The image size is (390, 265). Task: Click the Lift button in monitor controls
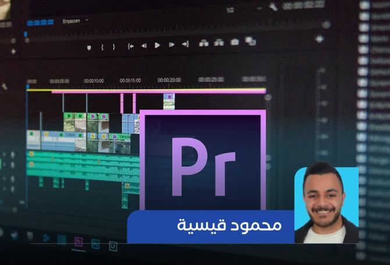click(x=204, y=43)
